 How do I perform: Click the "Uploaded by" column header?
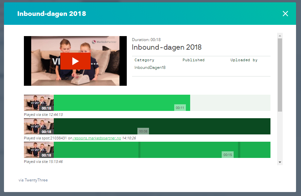(x=244, y=60)
